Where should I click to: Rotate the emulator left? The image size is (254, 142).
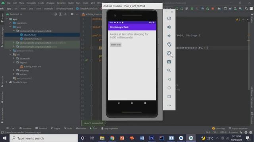[169, 45]
